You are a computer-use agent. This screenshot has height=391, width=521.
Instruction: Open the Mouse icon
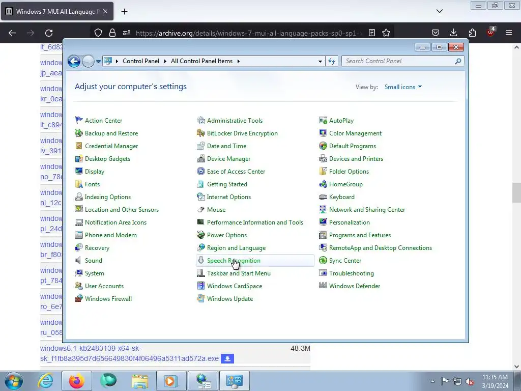coord(200,209)
